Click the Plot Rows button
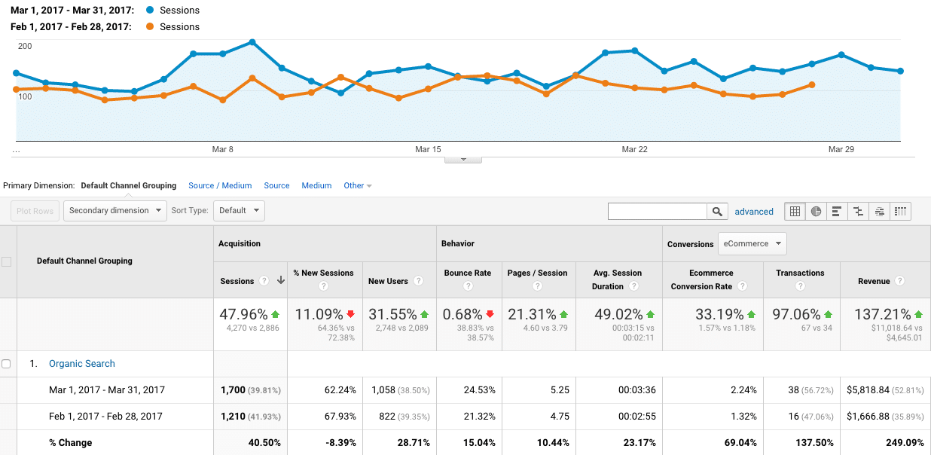The height and width of the screenshot is (455, 931). pyautogui.click(x=35, y=211)
